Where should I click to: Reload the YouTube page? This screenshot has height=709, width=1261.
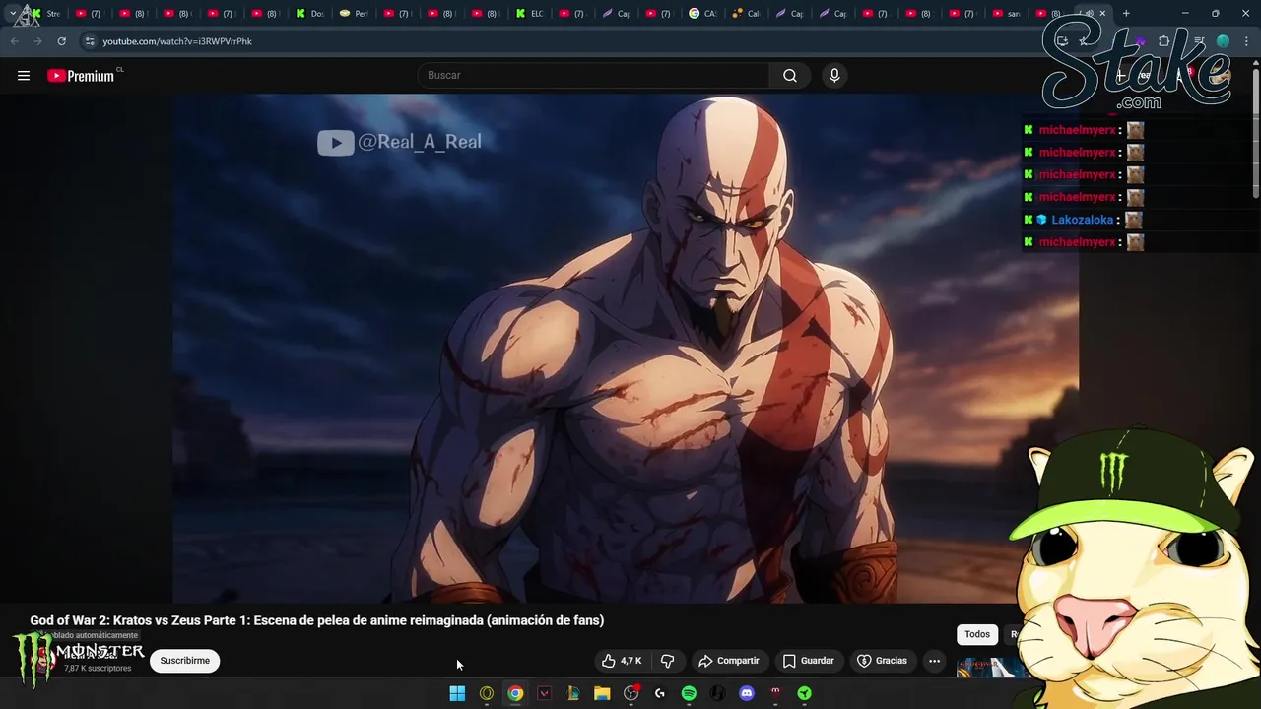(61, 41)
